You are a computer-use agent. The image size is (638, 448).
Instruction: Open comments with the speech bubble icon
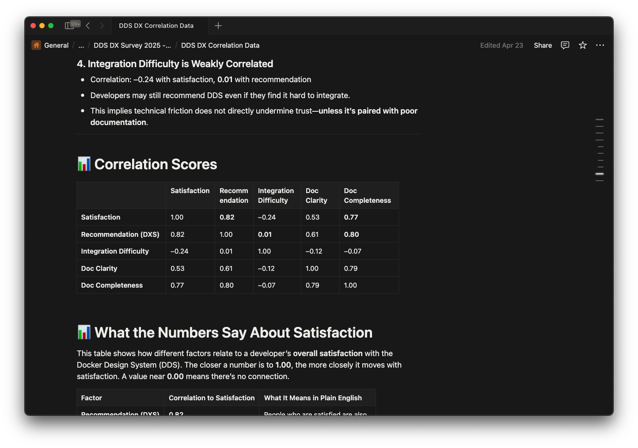point(565,45)
